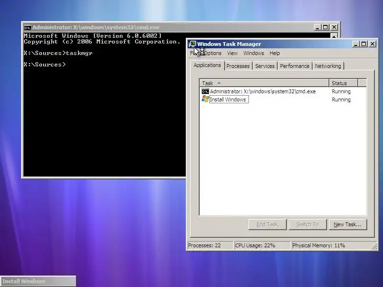The image size is (383, 287).
Task: Maximize the cmd.exe window
Action: (326, 27)
